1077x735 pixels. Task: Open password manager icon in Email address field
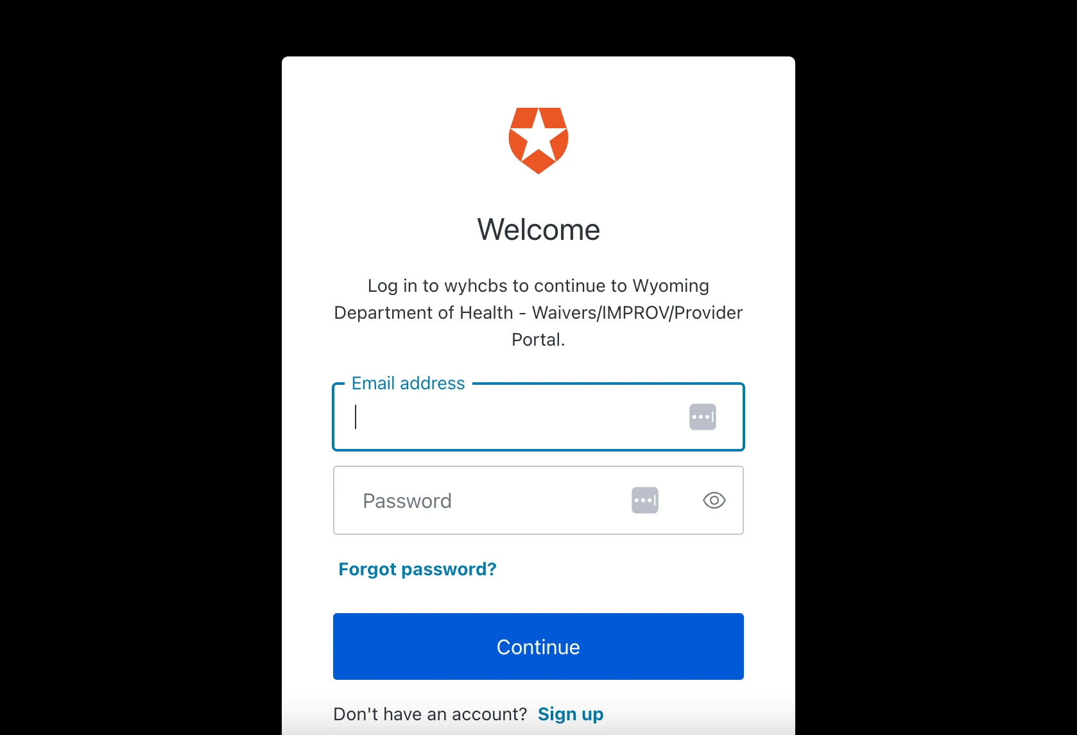click(x=703, y=417)
